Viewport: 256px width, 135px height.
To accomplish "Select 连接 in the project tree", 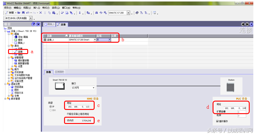I will pyautogui.click(x=20, y=52).
